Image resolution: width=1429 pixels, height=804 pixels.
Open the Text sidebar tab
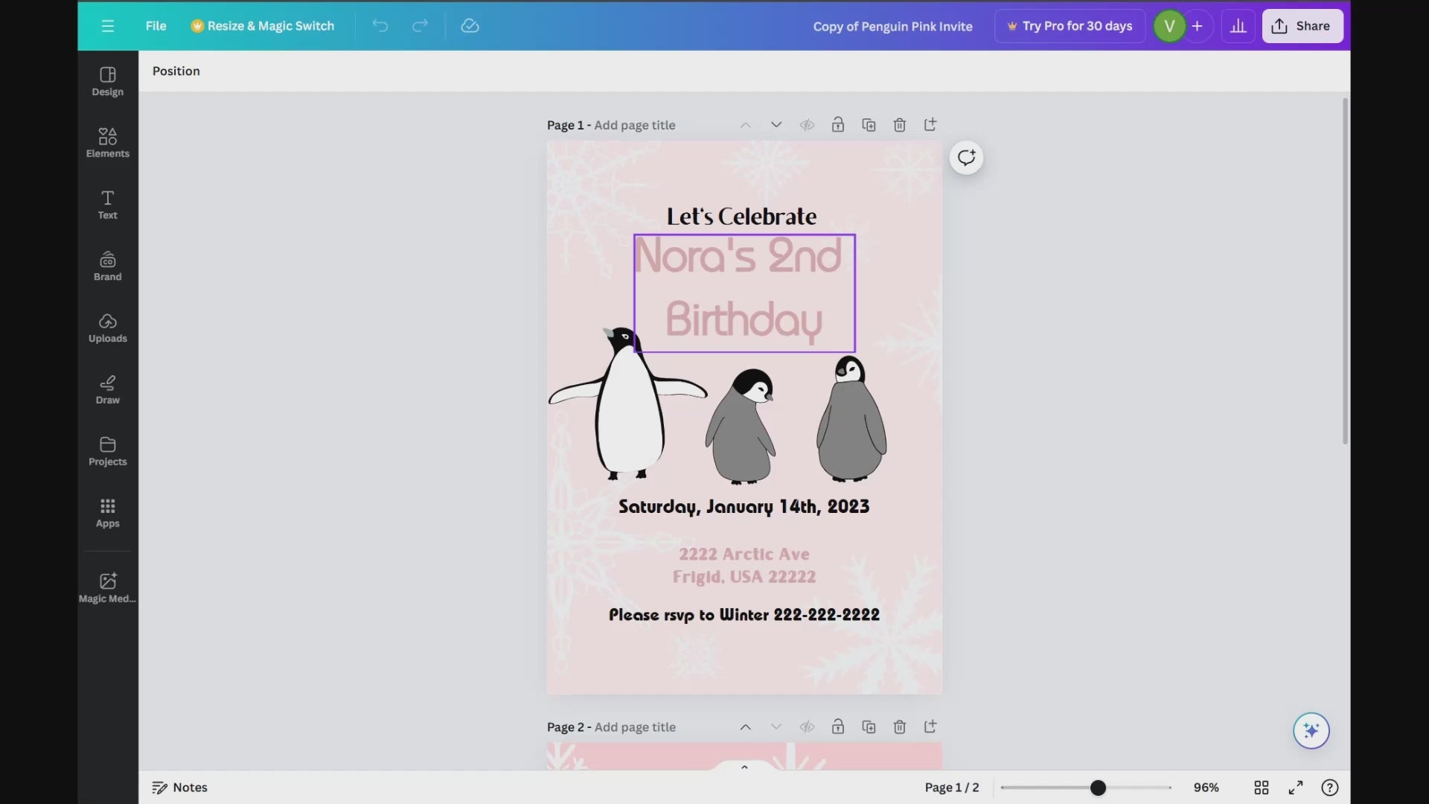tap(108, 205)
